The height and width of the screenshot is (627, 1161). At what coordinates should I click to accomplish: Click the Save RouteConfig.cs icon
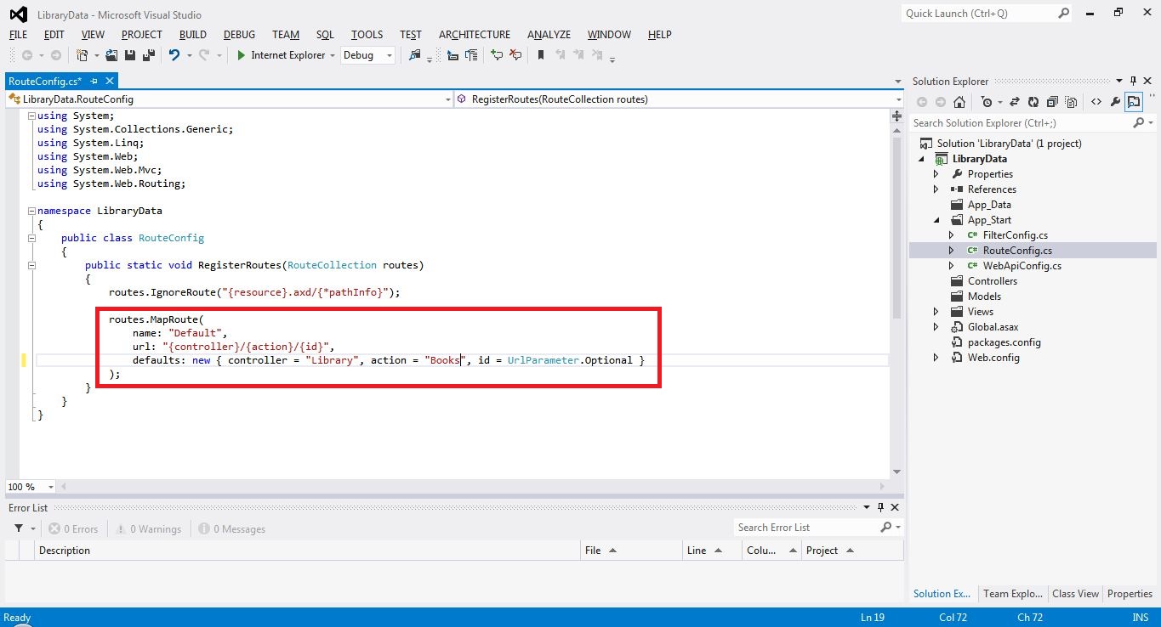[130, 55]
